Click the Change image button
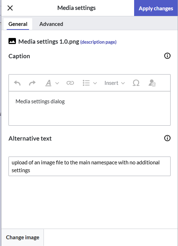The image size is (178, 246). point(23,237)
